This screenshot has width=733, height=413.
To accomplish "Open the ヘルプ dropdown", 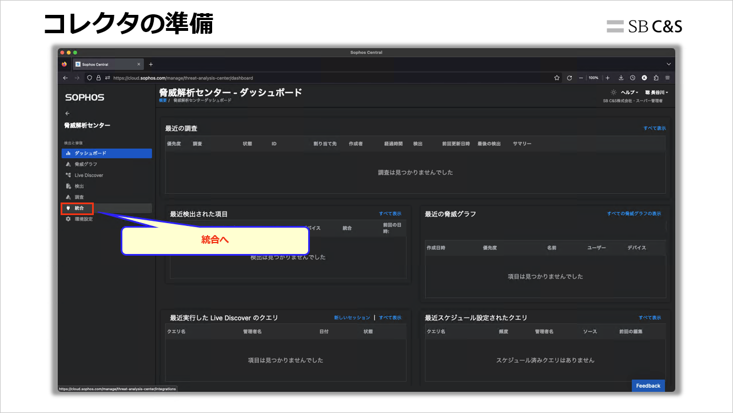I will coord(630,92).
